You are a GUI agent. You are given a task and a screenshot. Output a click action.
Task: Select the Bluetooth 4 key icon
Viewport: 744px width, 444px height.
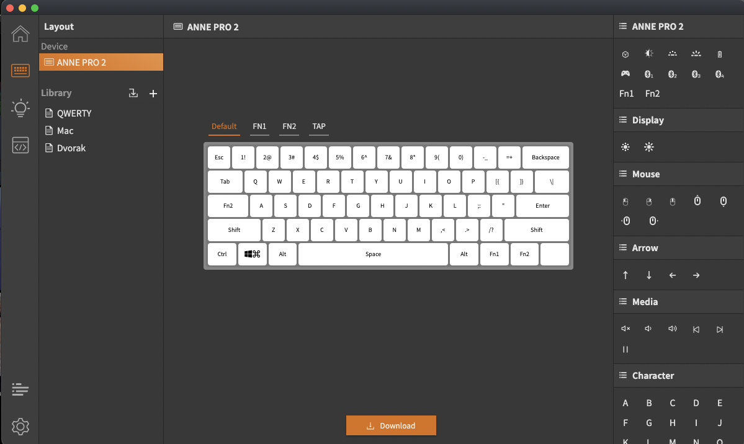click(720, 74)
